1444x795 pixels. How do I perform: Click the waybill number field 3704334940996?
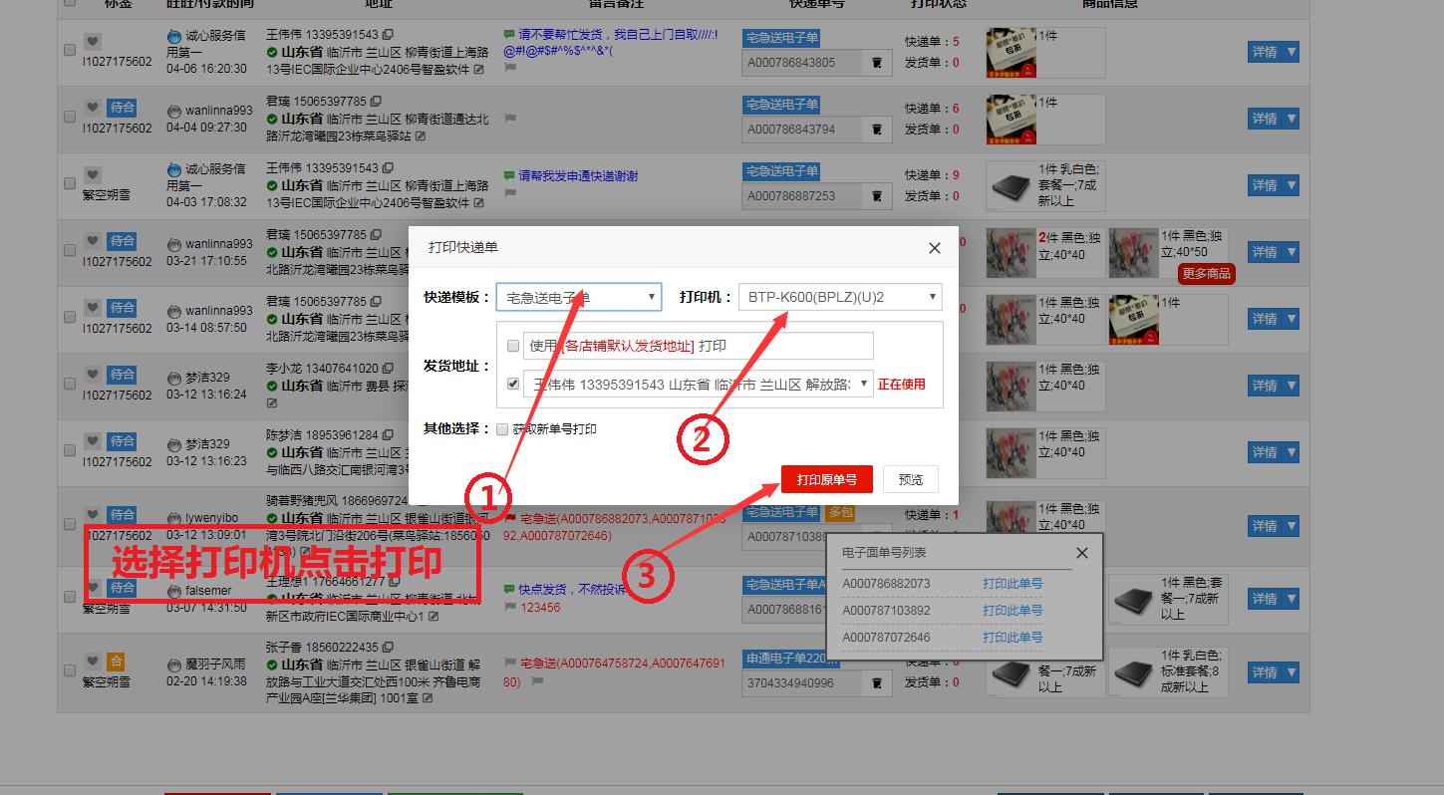804,683
